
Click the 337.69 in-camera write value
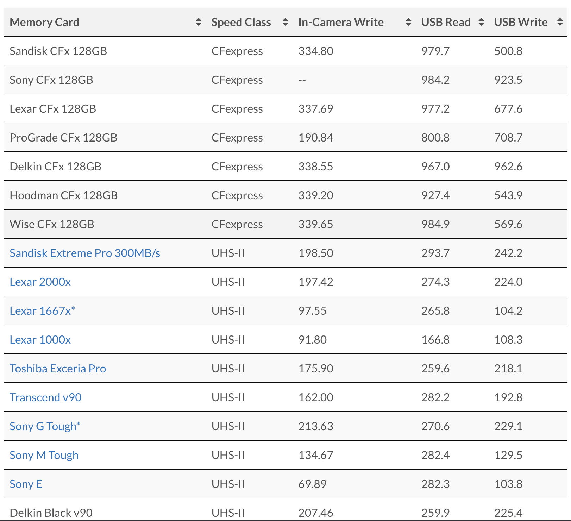[316, 109]
